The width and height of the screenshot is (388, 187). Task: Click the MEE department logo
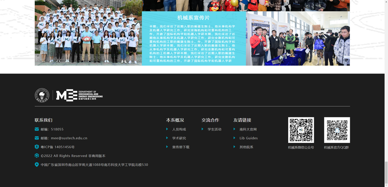(80, 95)
